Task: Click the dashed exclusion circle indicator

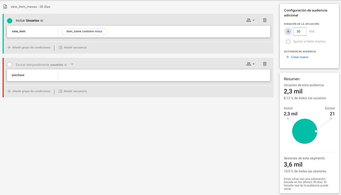Action: pos(10,64)
